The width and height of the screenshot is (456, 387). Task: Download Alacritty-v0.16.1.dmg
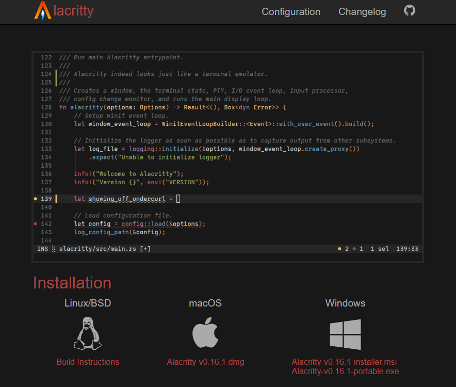[205, 362]
